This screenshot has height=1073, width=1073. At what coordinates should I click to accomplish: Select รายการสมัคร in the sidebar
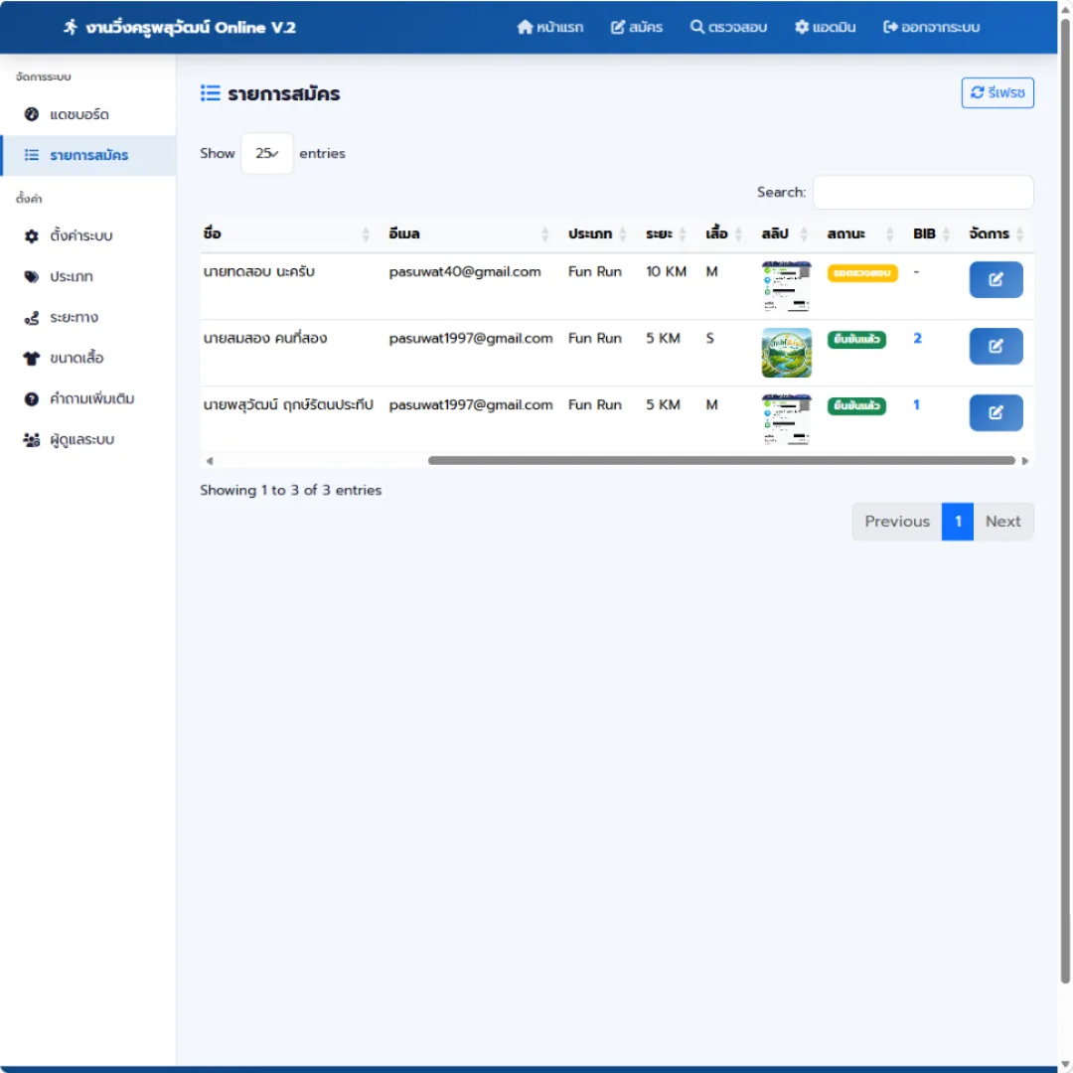(x=88, y=155)
